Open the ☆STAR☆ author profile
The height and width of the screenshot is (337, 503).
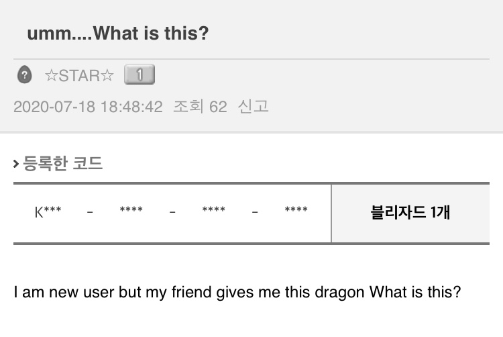pyautogui.click(x=79, y=75)
